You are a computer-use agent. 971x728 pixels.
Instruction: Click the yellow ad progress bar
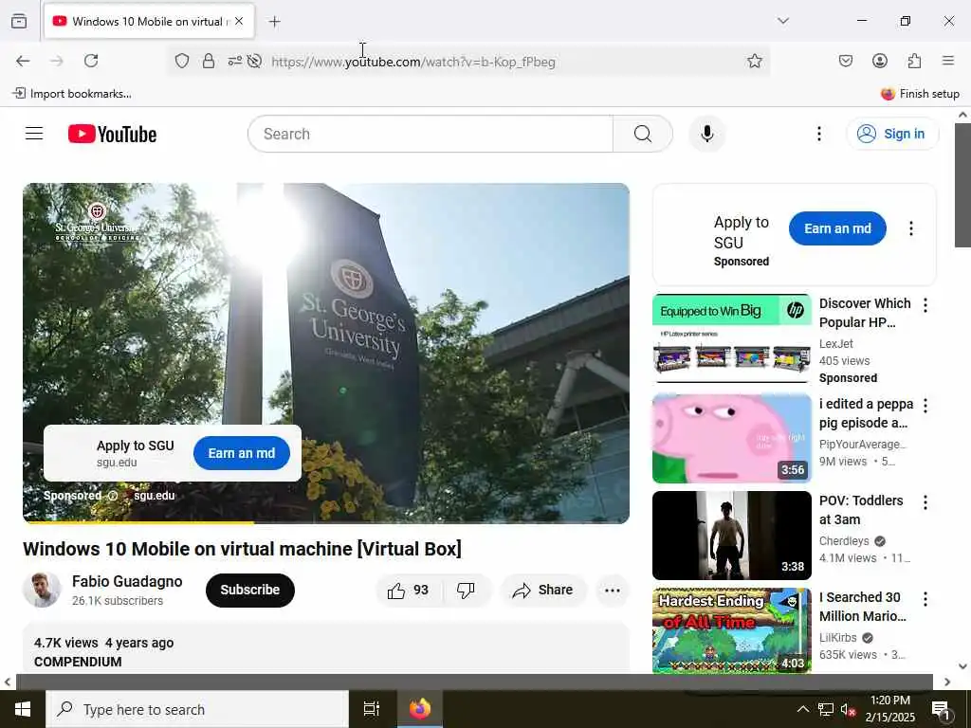138,522
